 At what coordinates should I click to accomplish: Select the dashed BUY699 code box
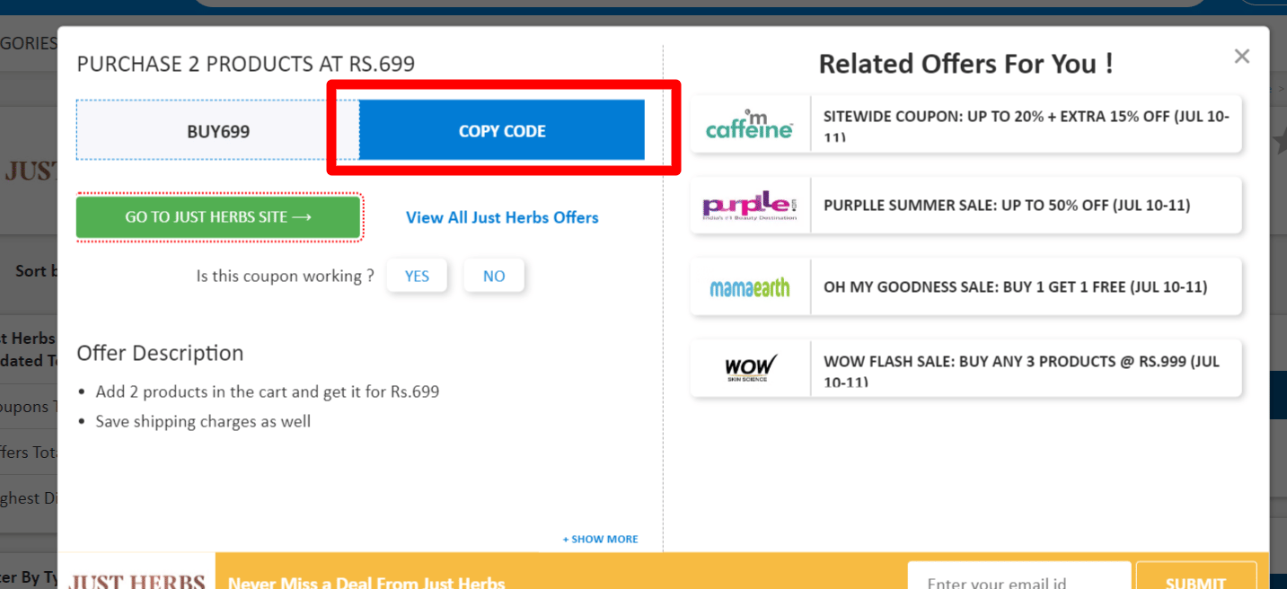[x=218, y=130]
